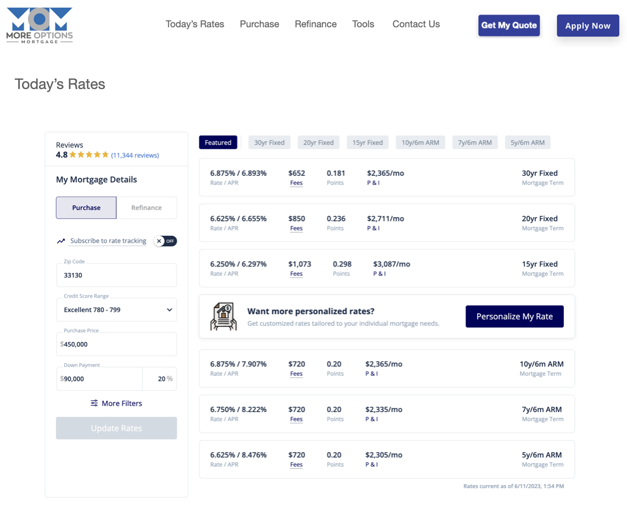Click the $2,711/mo payment value
This screenshot has height=511, width=627.
385,219
